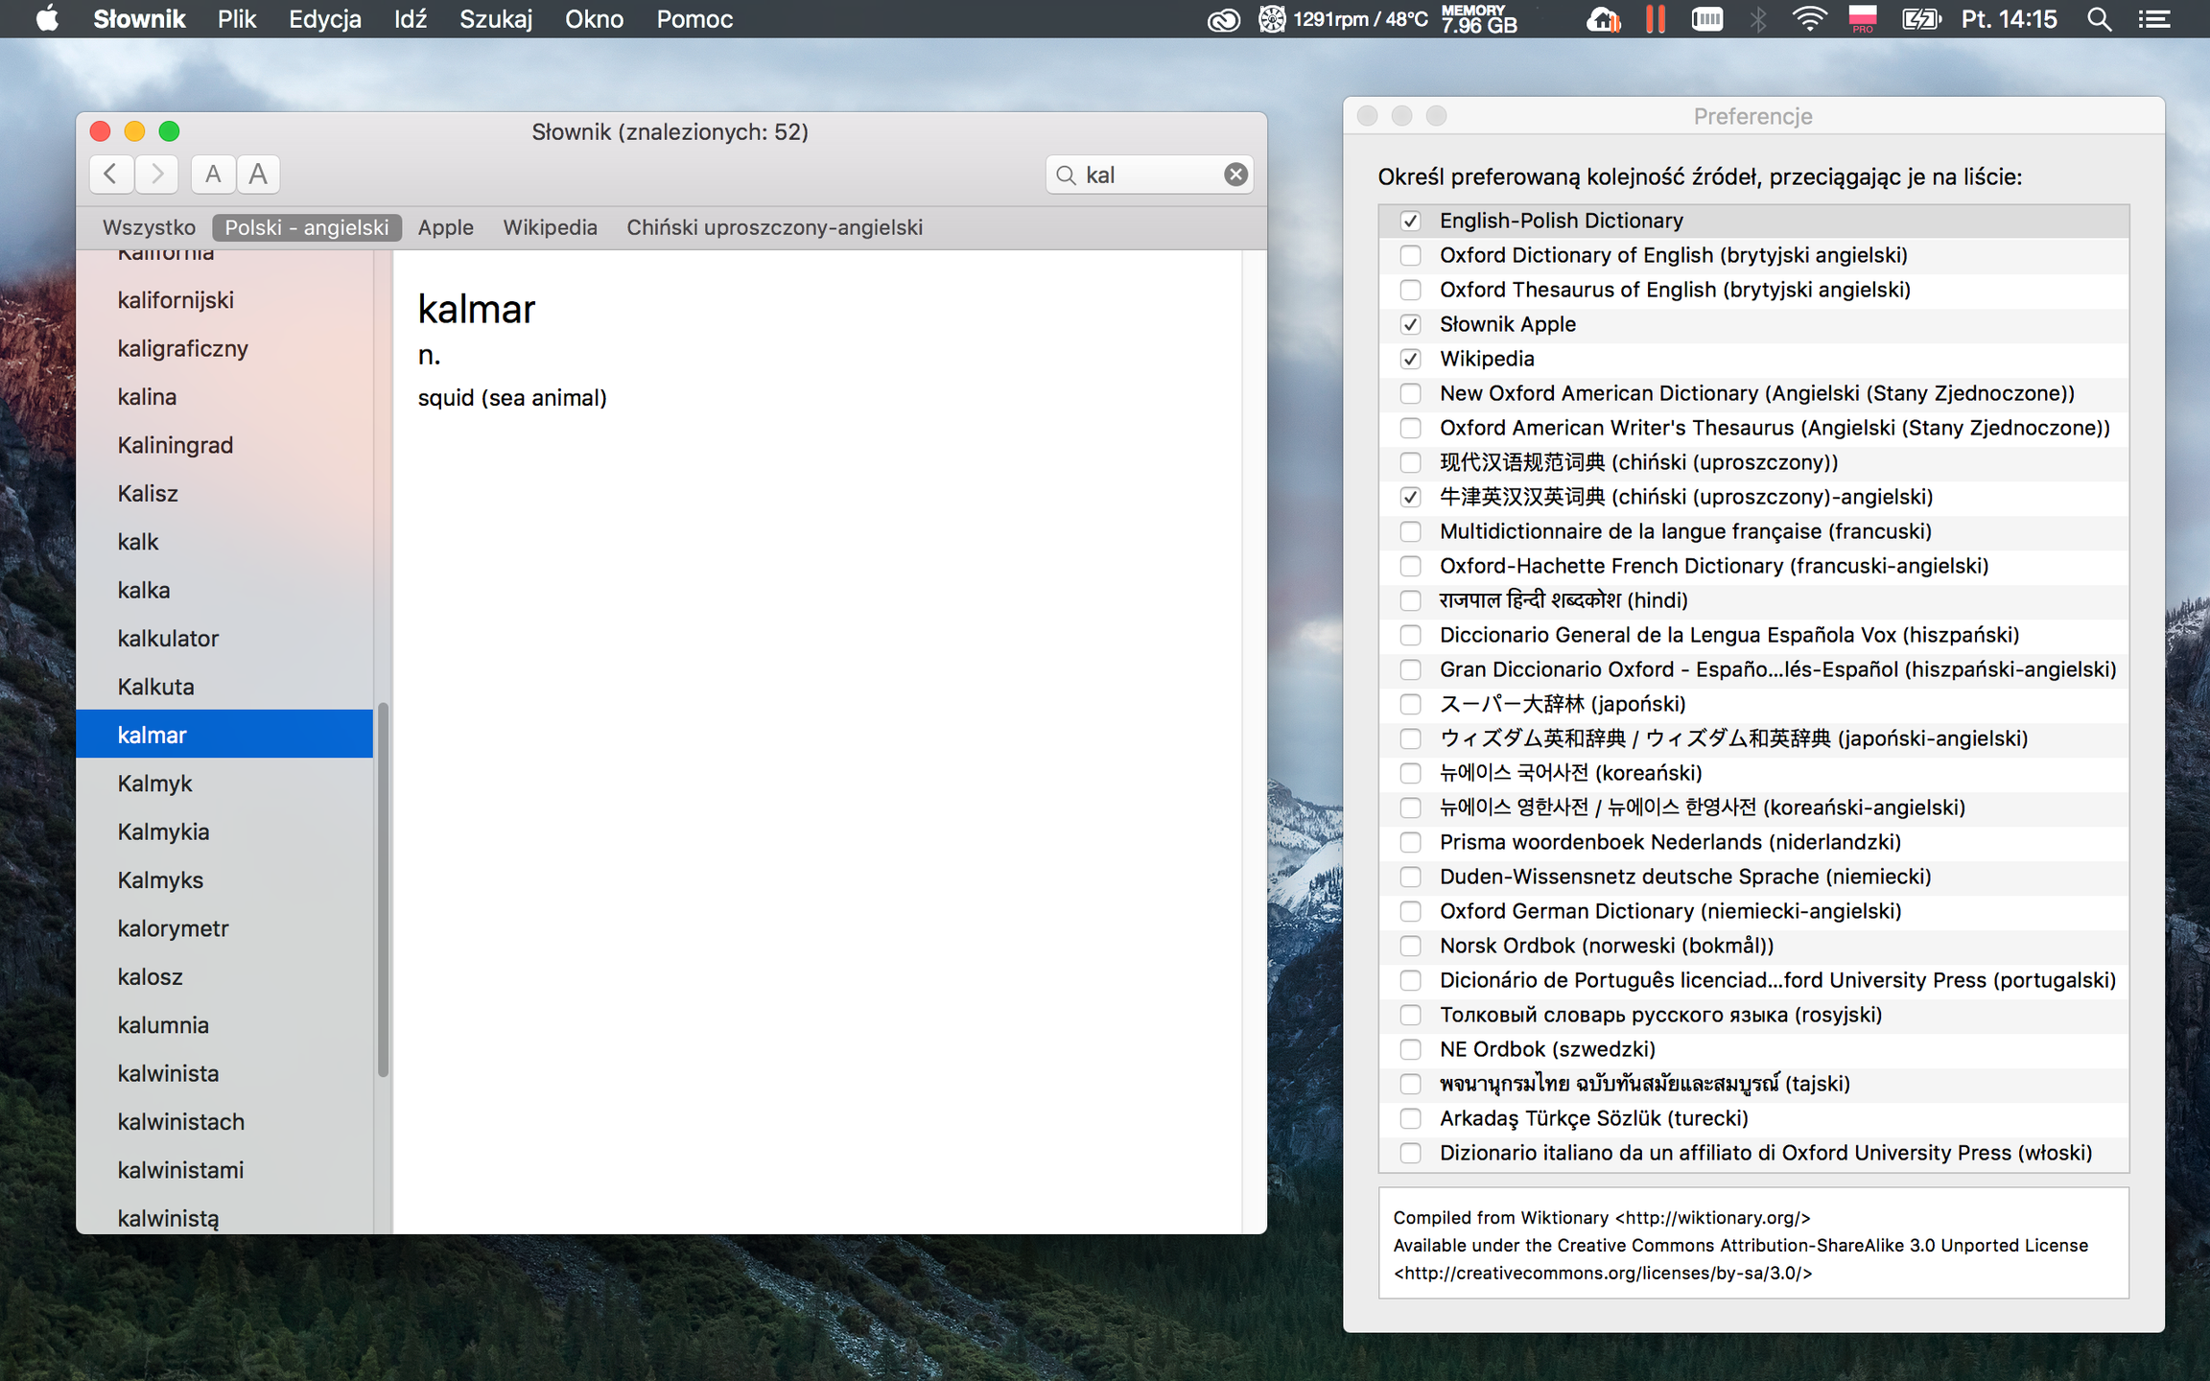Enable Multidictionnaire de la langue française
The width and height of the screenshot is (2210, 1381).
[1410, 531]
